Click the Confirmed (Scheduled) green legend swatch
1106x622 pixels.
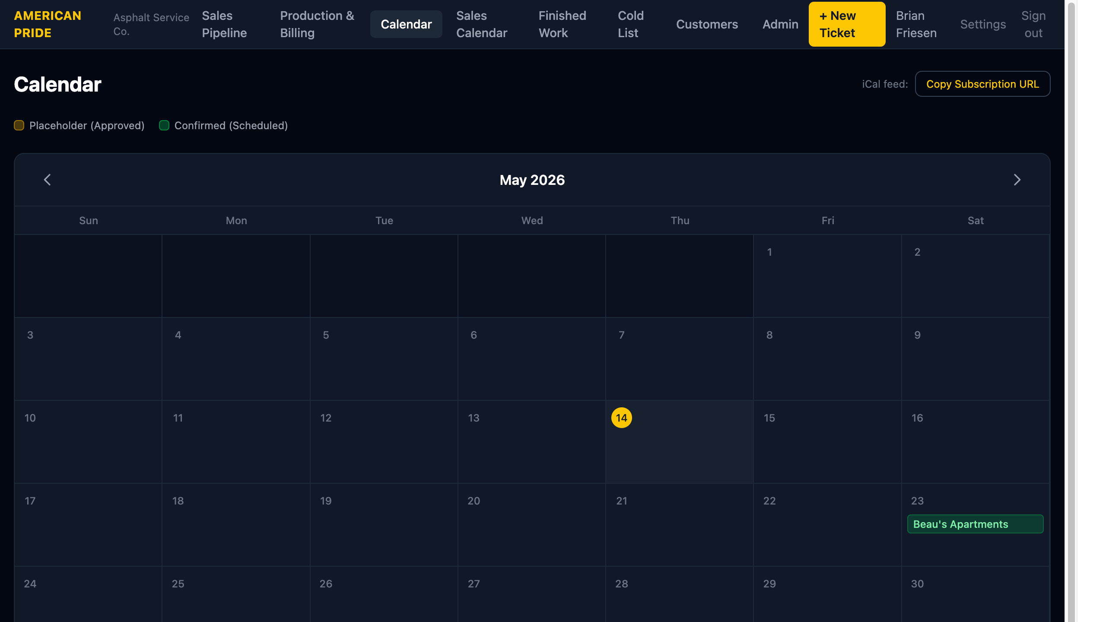click(164, 125)
